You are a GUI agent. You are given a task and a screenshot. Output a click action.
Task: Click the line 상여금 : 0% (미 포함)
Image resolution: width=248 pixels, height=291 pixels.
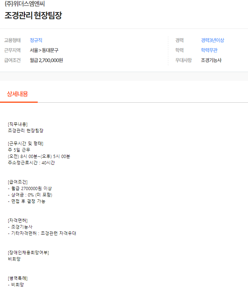pos(30,195)
